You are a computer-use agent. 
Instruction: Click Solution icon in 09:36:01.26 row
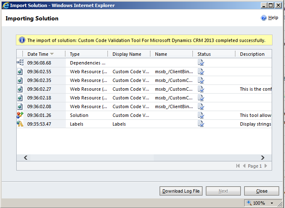[x=20, y=115]
